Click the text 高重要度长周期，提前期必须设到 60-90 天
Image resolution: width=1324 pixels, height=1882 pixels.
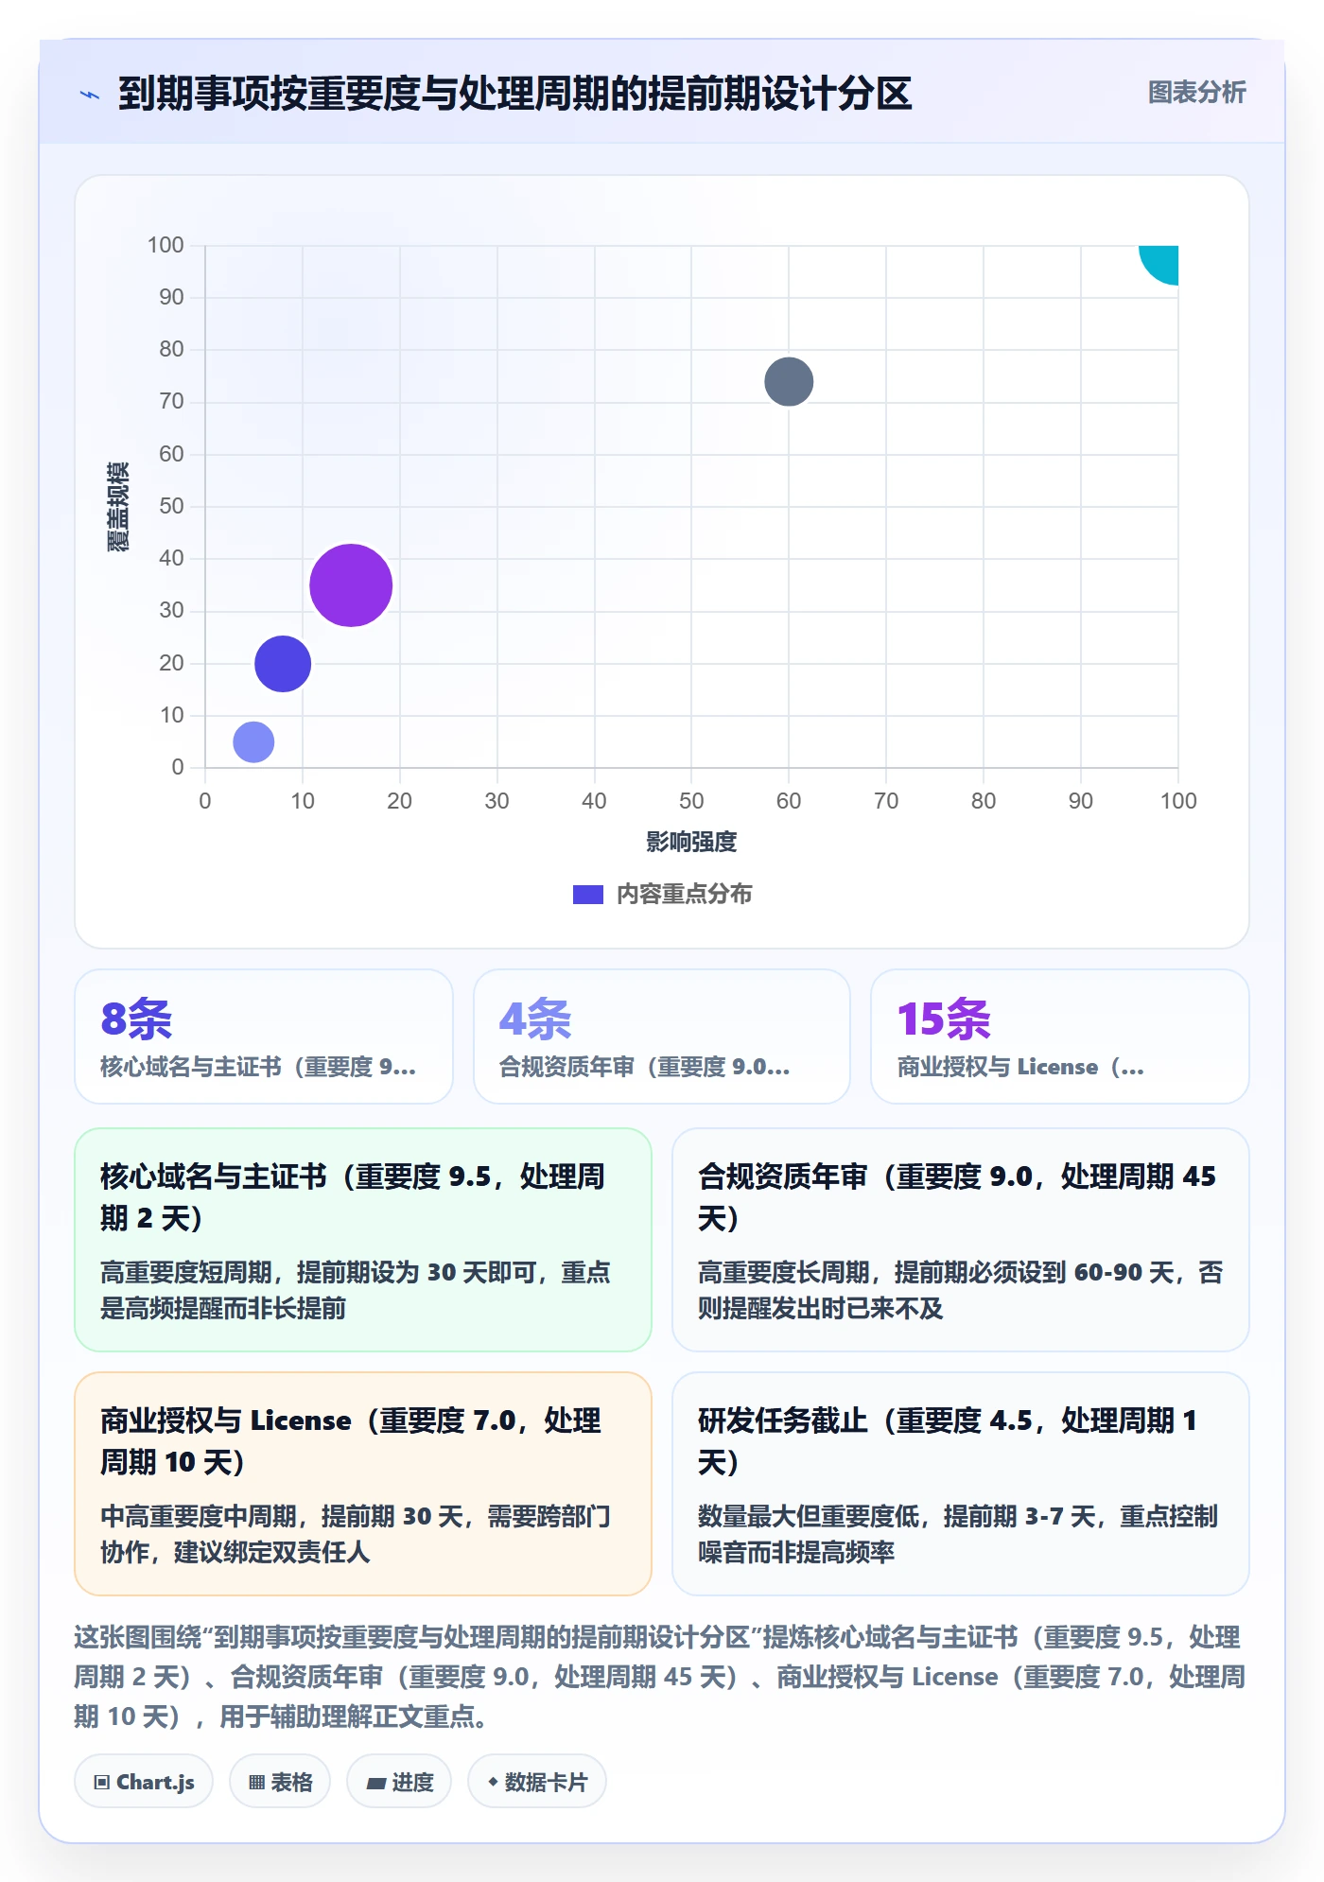[x=935, y=1273]
